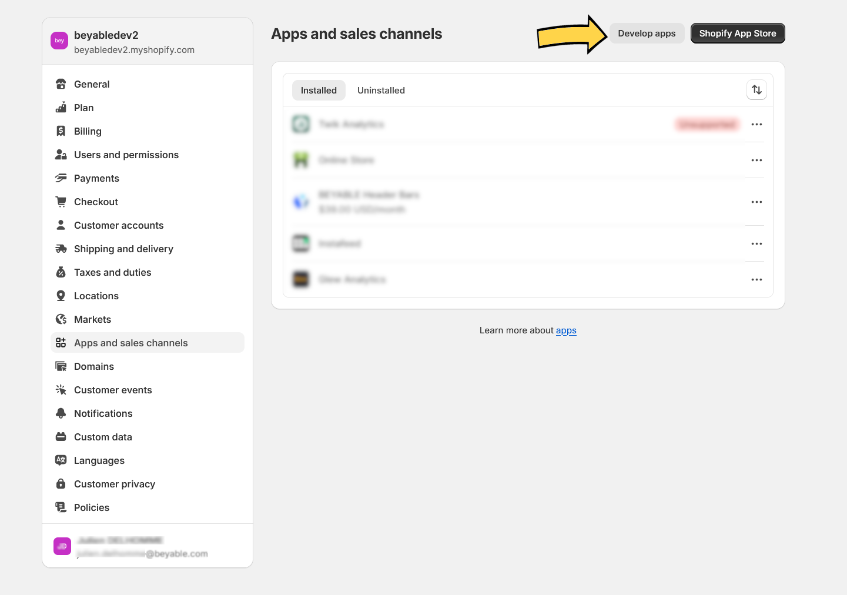Click the Custom data icon
Screen dimensions: 847x595
tap(61, 437)
